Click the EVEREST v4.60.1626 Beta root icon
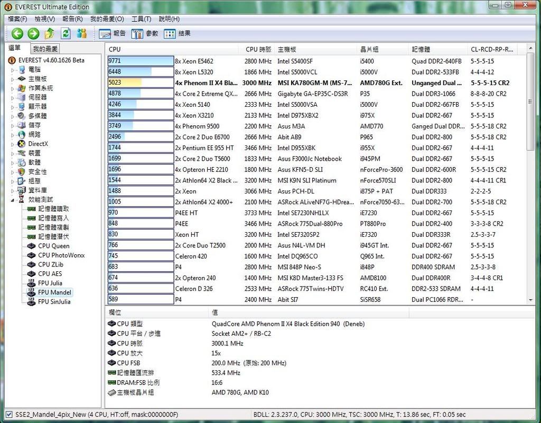The image size is (541, 423). pos(12,60)
